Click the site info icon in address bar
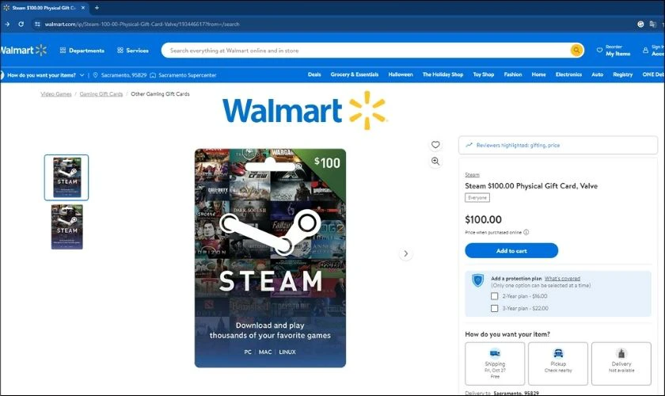Viewport: 665px width, 396px height. 37,25
